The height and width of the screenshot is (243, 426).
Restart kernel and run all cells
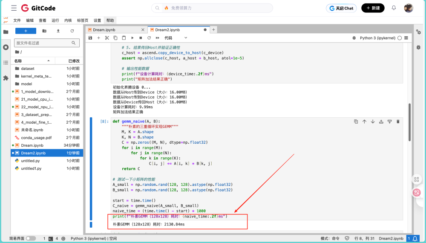point(157,38)
